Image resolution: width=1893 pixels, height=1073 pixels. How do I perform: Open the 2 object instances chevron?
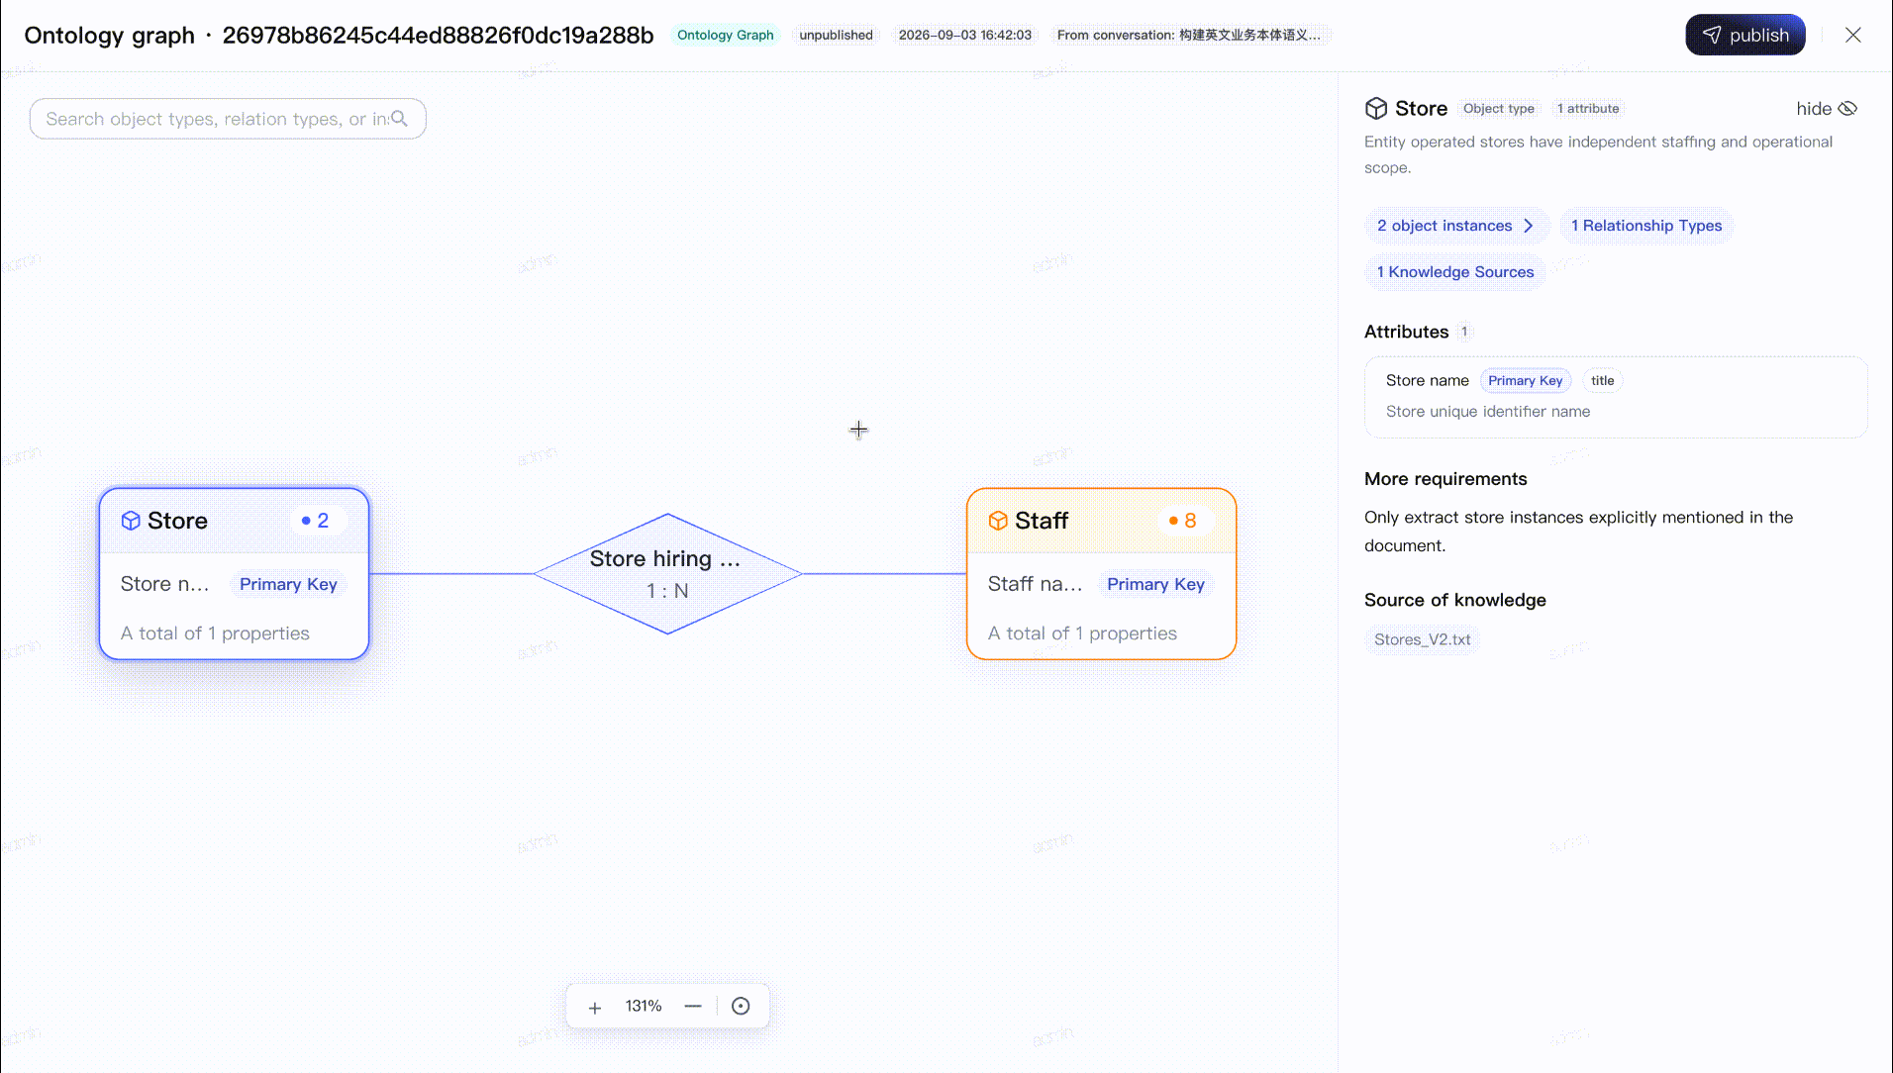pyautogui.click(x=1528, y=226)
